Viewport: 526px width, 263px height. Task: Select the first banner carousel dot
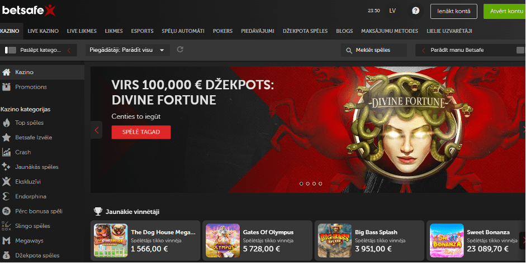tap(301, 184)
